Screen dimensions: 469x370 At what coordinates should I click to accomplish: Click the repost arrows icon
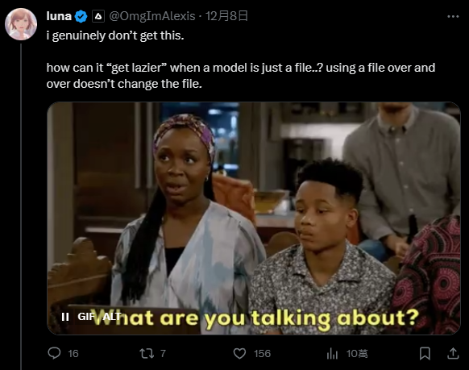pos(147,354)
